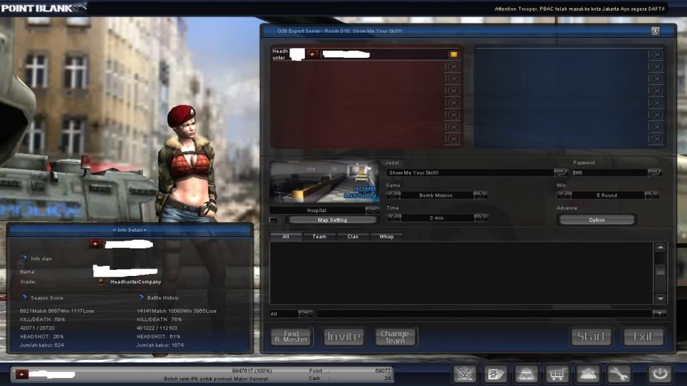The height and width of the screenshot is (386, 687).
Task: Switch to the Whisp chat tab
Action: point(386,236)
